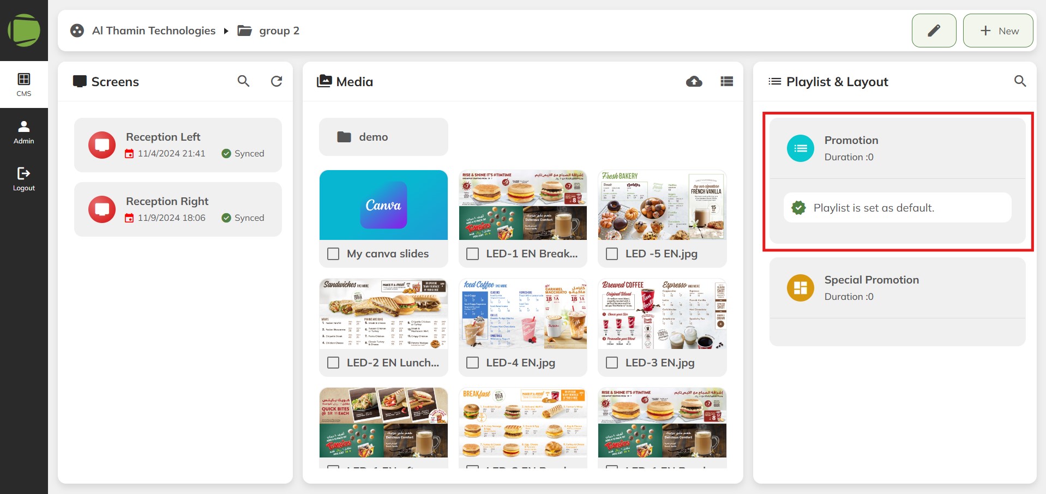Select the Reception Left screen
The image size is (1046, 494).
pos(178,145)
